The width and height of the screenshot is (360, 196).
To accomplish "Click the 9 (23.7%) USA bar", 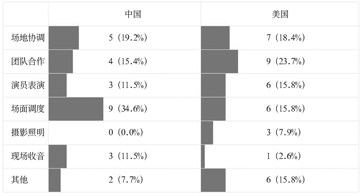I will coord(219,62).
